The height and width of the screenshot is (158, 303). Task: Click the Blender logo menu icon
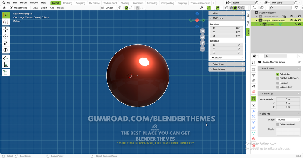(4, 3)
